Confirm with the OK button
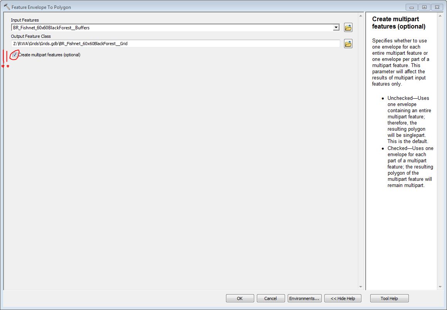The image size is (447, 310). coord(240,298)
